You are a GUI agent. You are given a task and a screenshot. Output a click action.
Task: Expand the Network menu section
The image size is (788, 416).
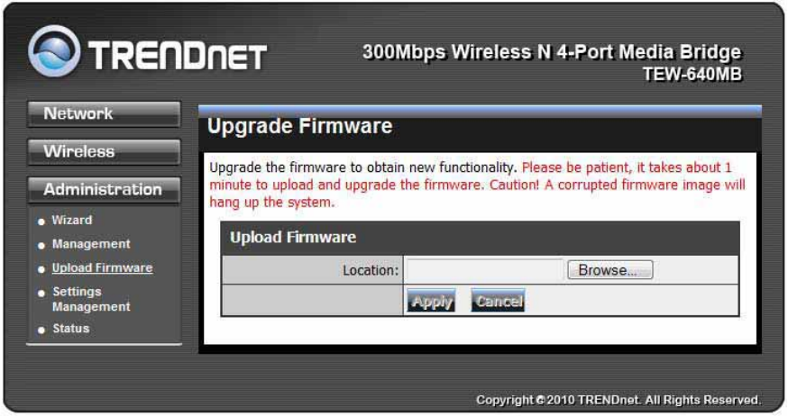(x=104, y=114)
